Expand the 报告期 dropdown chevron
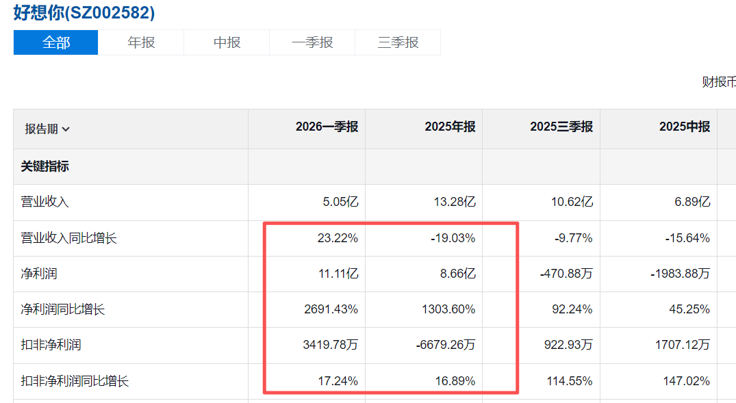The image size is (736, 403). pyautogui.click(x=66, y=129)
